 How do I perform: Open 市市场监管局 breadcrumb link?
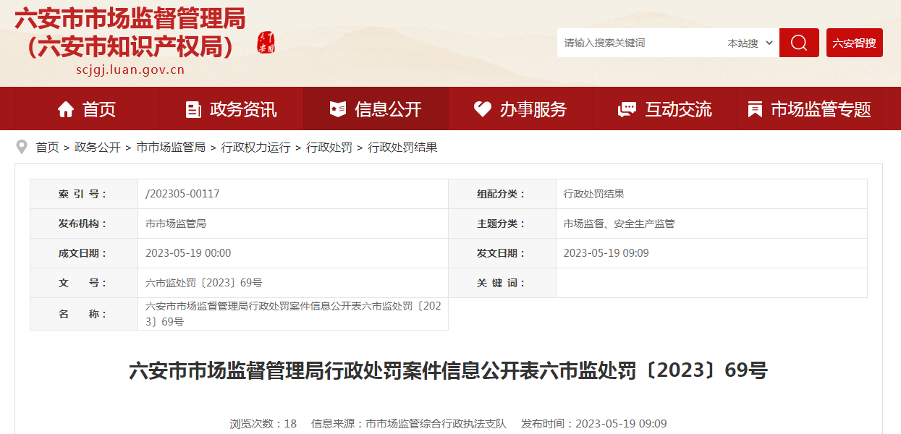(171, 148)
